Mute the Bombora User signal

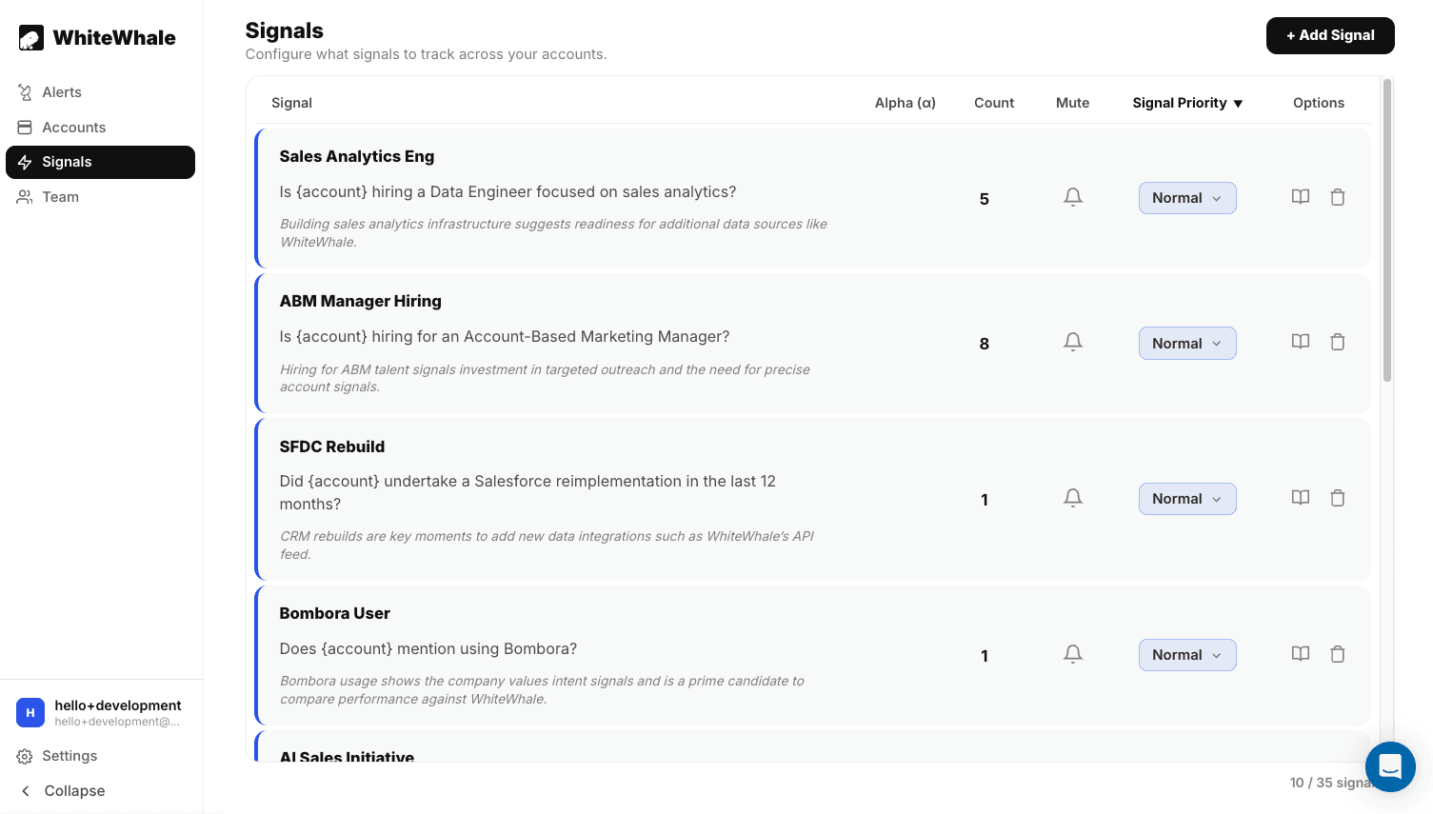coord(1073,654)
